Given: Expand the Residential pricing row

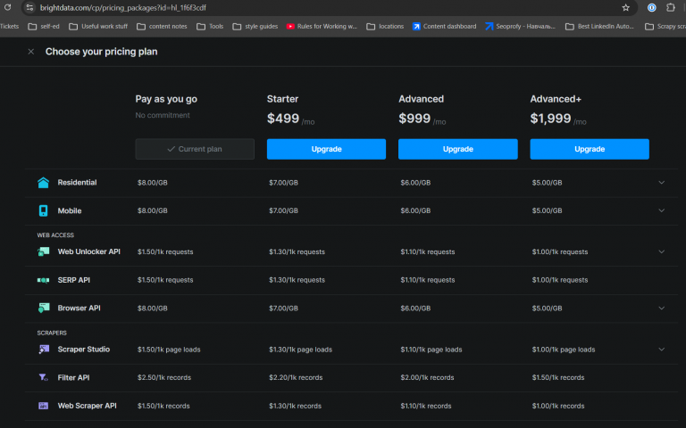Looking at the screenshot, I should point(662,183).
